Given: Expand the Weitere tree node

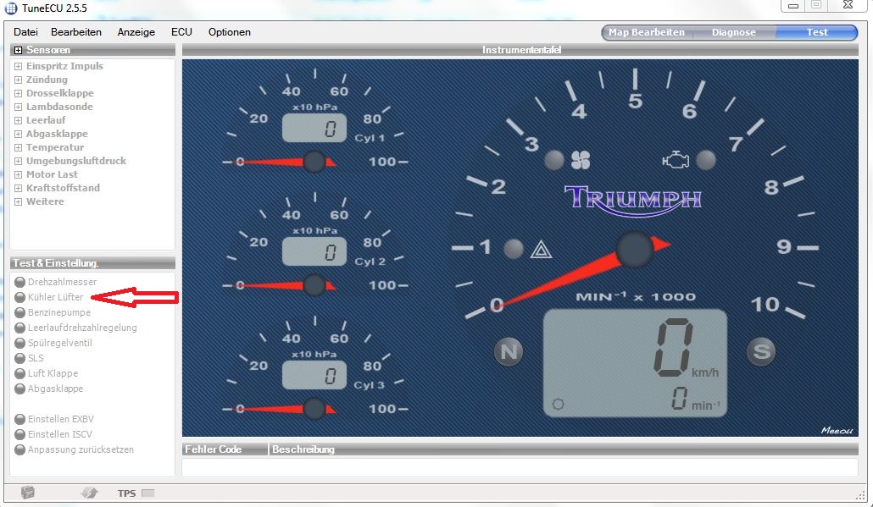Looking at the screenshot, I should 18,201.
